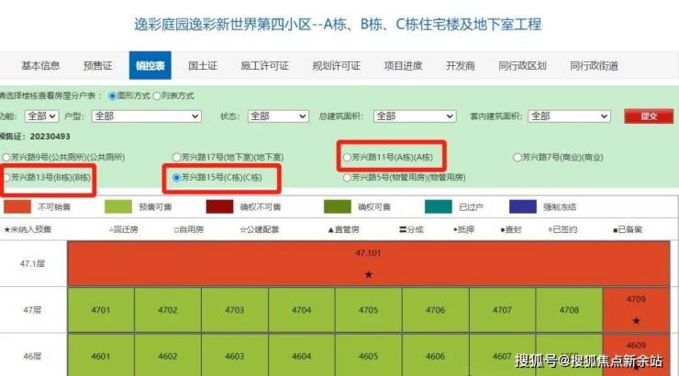
Task: Open the 同行政街道 tab
Action: (x=594, y=66)
